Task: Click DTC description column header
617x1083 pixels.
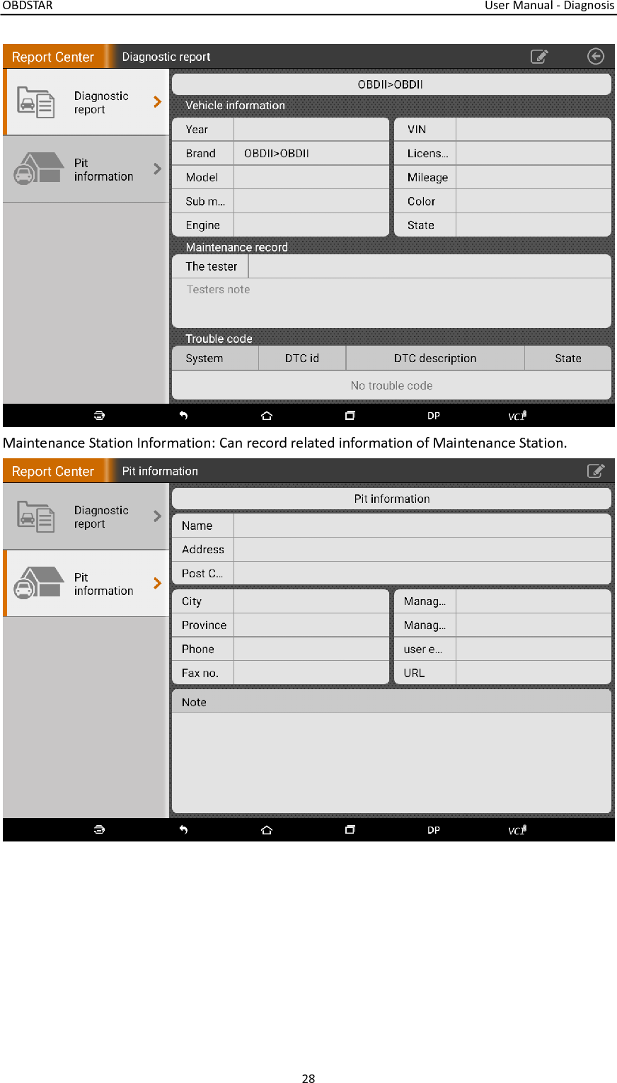Action: [x=435, y=358]
